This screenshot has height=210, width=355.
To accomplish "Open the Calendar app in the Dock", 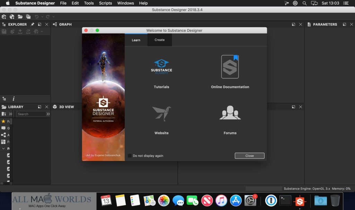I will 106,201.
